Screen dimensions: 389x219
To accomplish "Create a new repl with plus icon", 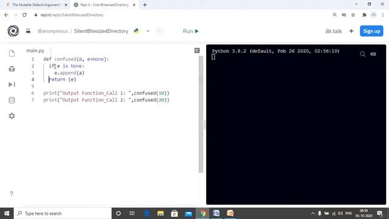I will (x=351, y=31).
